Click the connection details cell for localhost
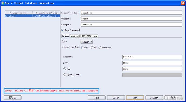Viewport: 186px width, 102px height. [x=46, y=16]
